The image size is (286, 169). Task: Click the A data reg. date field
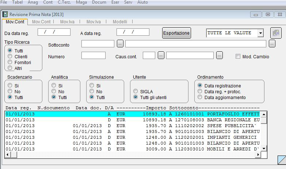133,32
